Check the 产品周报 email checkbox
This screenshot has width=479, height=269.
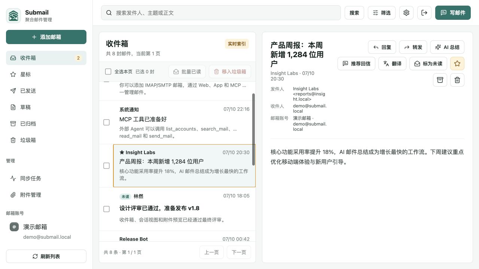106,166
